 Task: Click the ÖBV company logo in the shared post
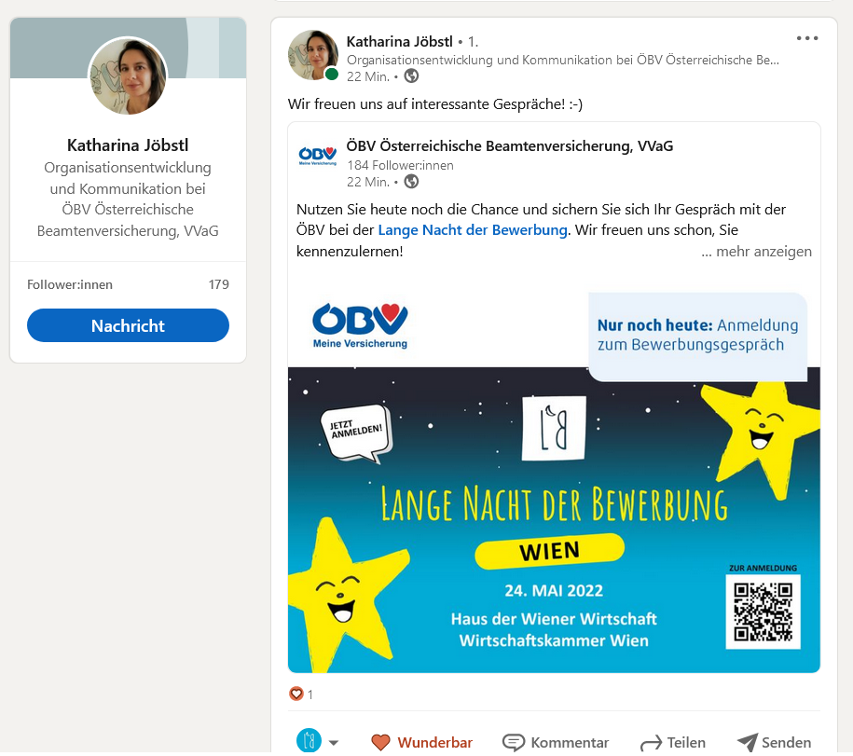pos(318,156)
